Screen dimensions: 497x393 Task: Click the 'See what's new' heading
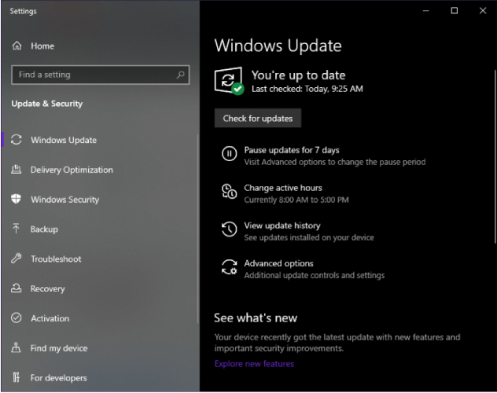click(x=256, y=318)
